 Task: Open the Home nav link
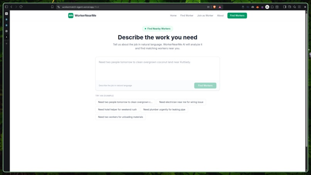pos(173,15)
